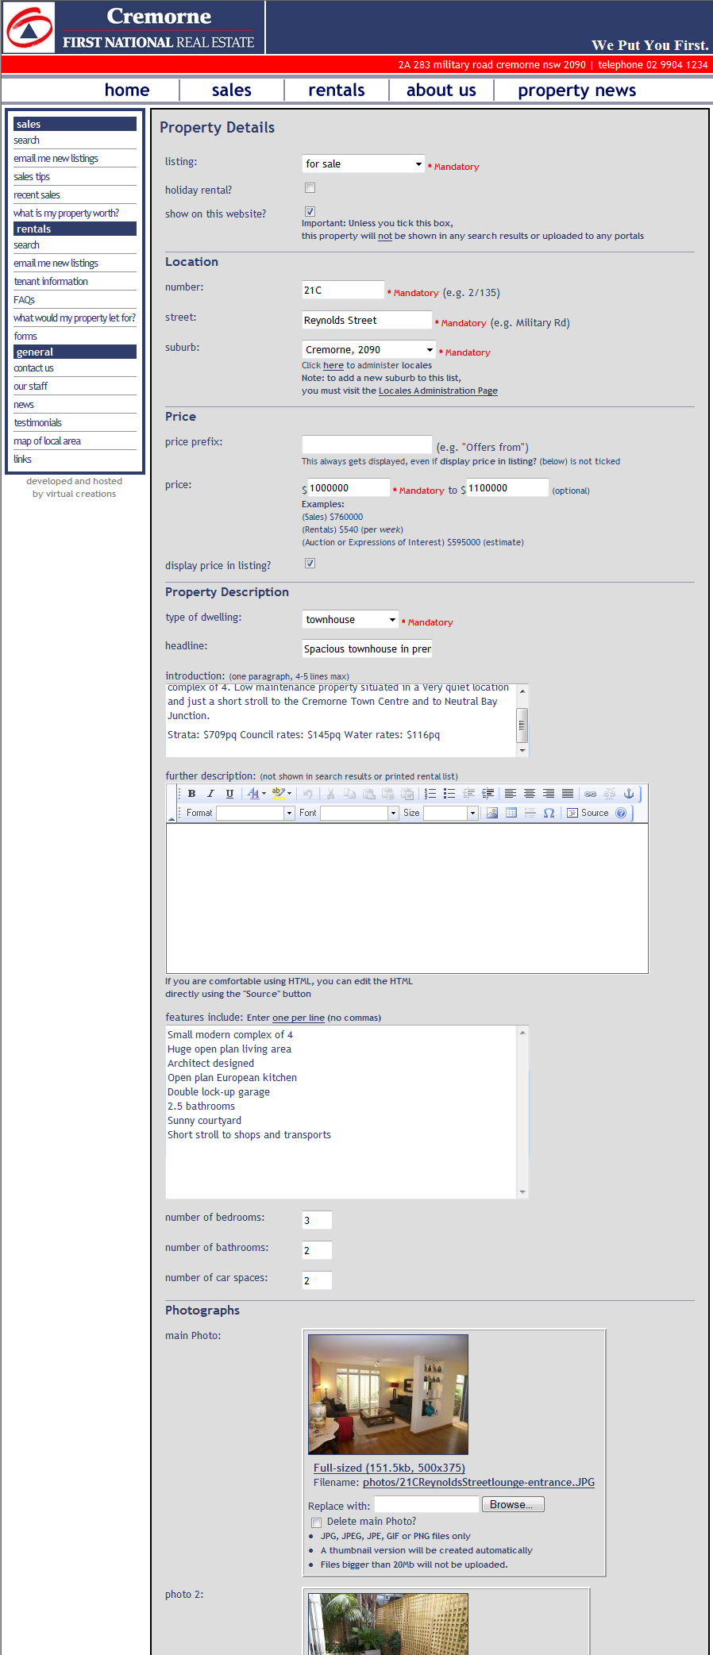The height and width of the screenshot is (1655, 713).
Task: Open tenant information in the sidebar
Action: pos(51,282)
